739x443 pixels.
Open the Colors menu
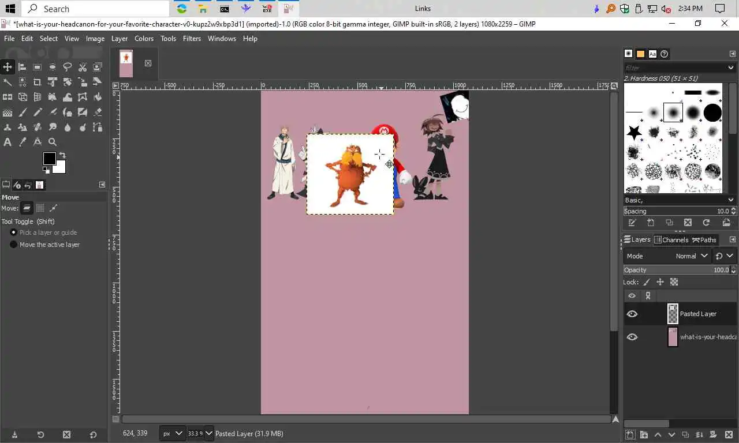click(x=144, y=39)
